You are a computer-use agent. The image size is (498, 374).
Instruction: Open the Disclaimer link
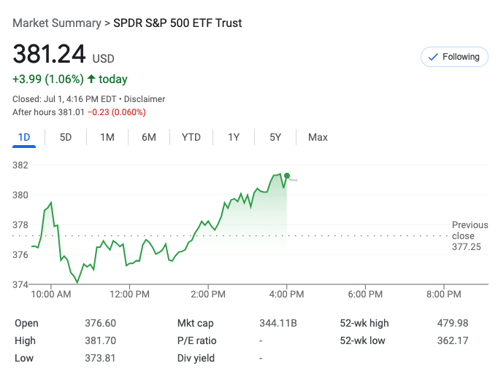click(x=145, y=99)
